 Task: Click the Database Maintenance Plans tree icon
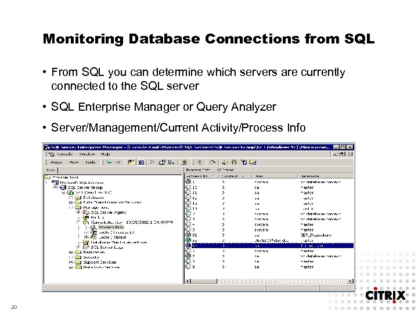[86, 242]
